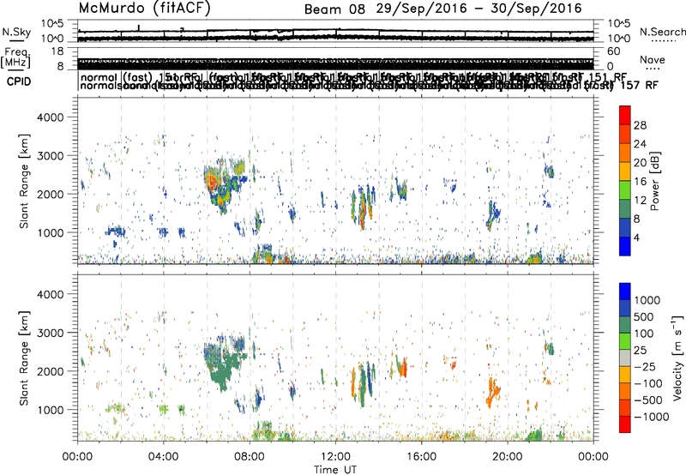The height and width of the screenshot is (475, 686).
Task: Click the "Velocity [m s⁻¹]" colorbar label
Action: (677, 358)
